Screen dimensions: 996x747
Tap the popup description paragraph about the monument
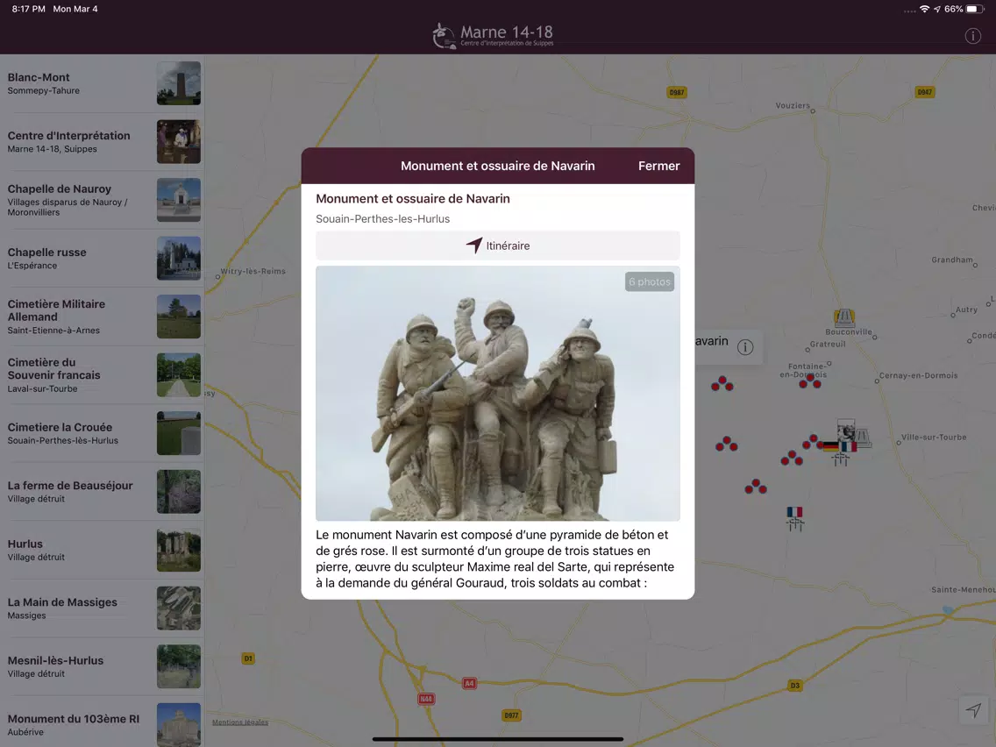495,559
